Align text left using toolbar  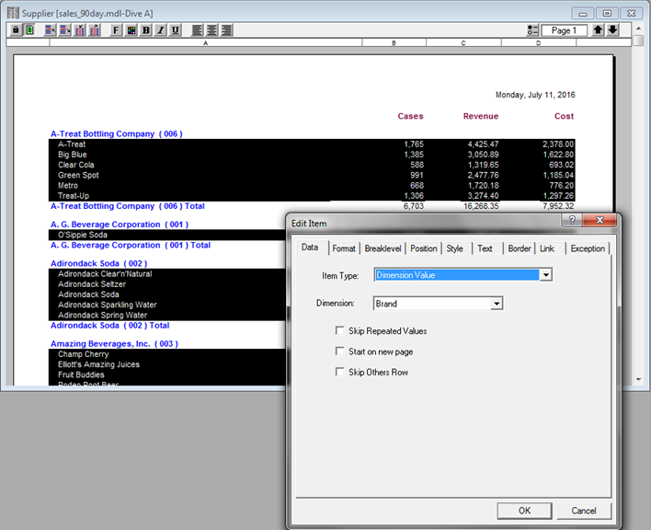(x=198, y=30)
